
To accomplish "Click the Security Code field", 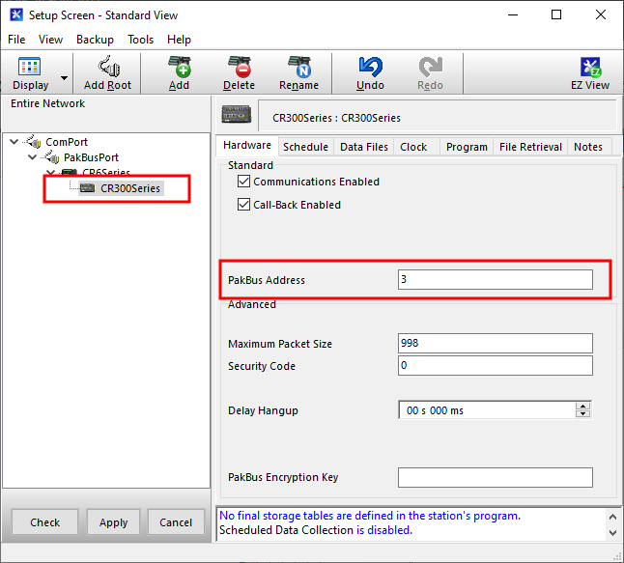I will pos(496,365).
